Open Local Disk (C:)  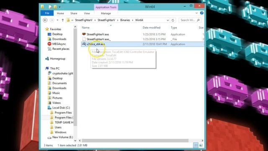point(61,108)
